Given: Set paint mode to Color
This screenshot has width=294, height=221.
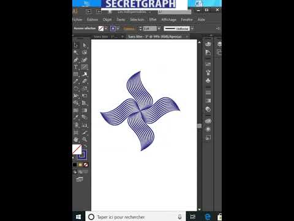Looking at the screenshot, I should point(75,165).
